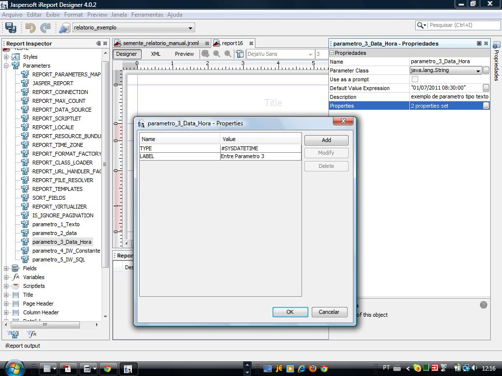Open the Editar menu
Viewport: 502px width, 376px height.
click(x=34, y=15)
